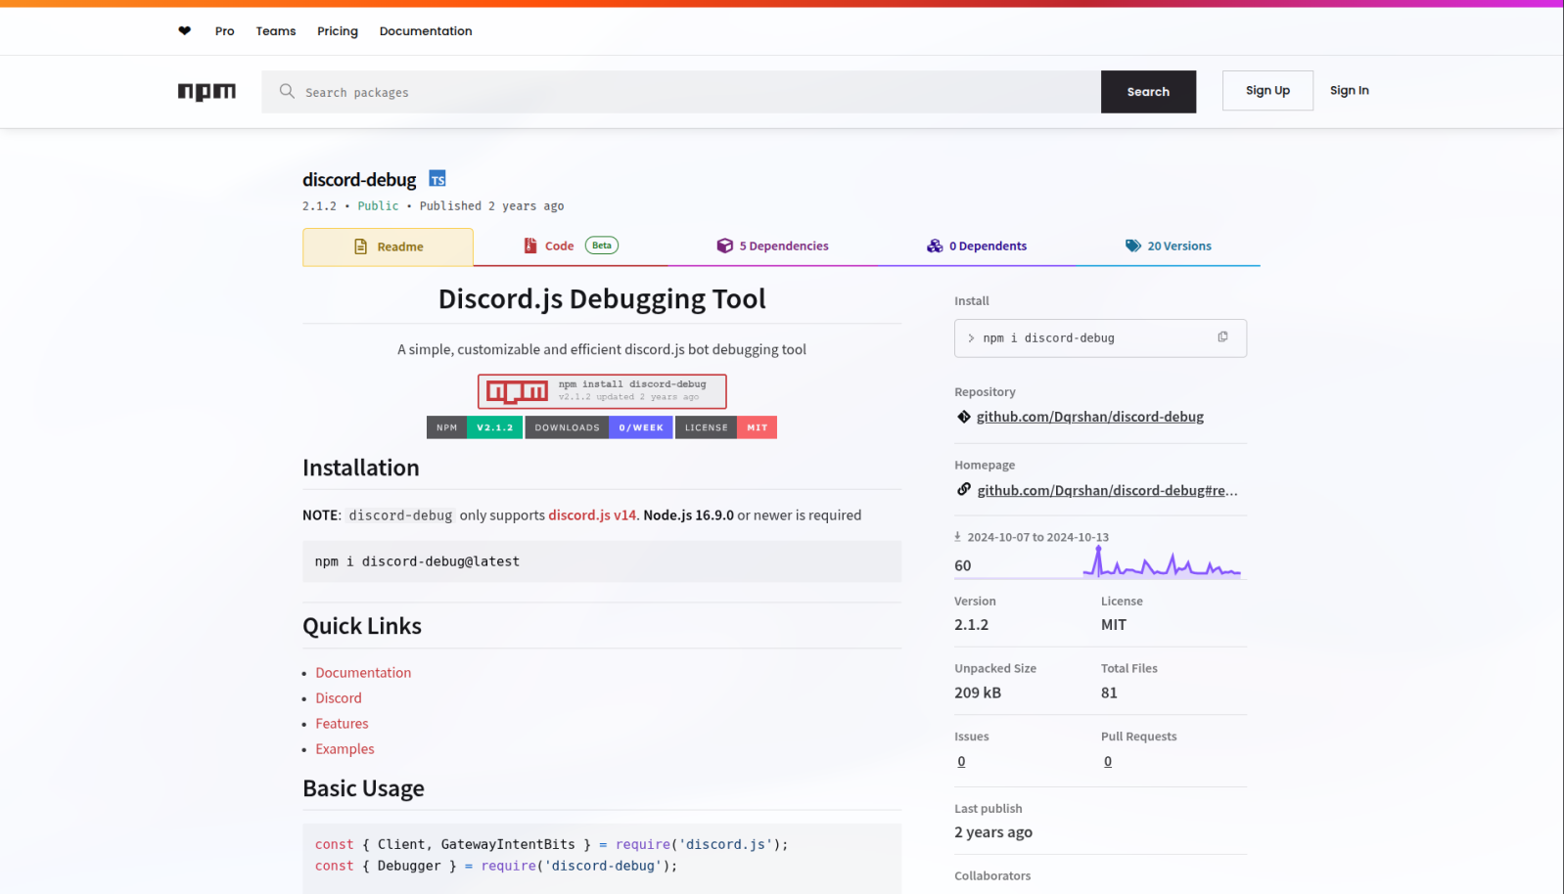Open the Examples quick link

(345, 749)
